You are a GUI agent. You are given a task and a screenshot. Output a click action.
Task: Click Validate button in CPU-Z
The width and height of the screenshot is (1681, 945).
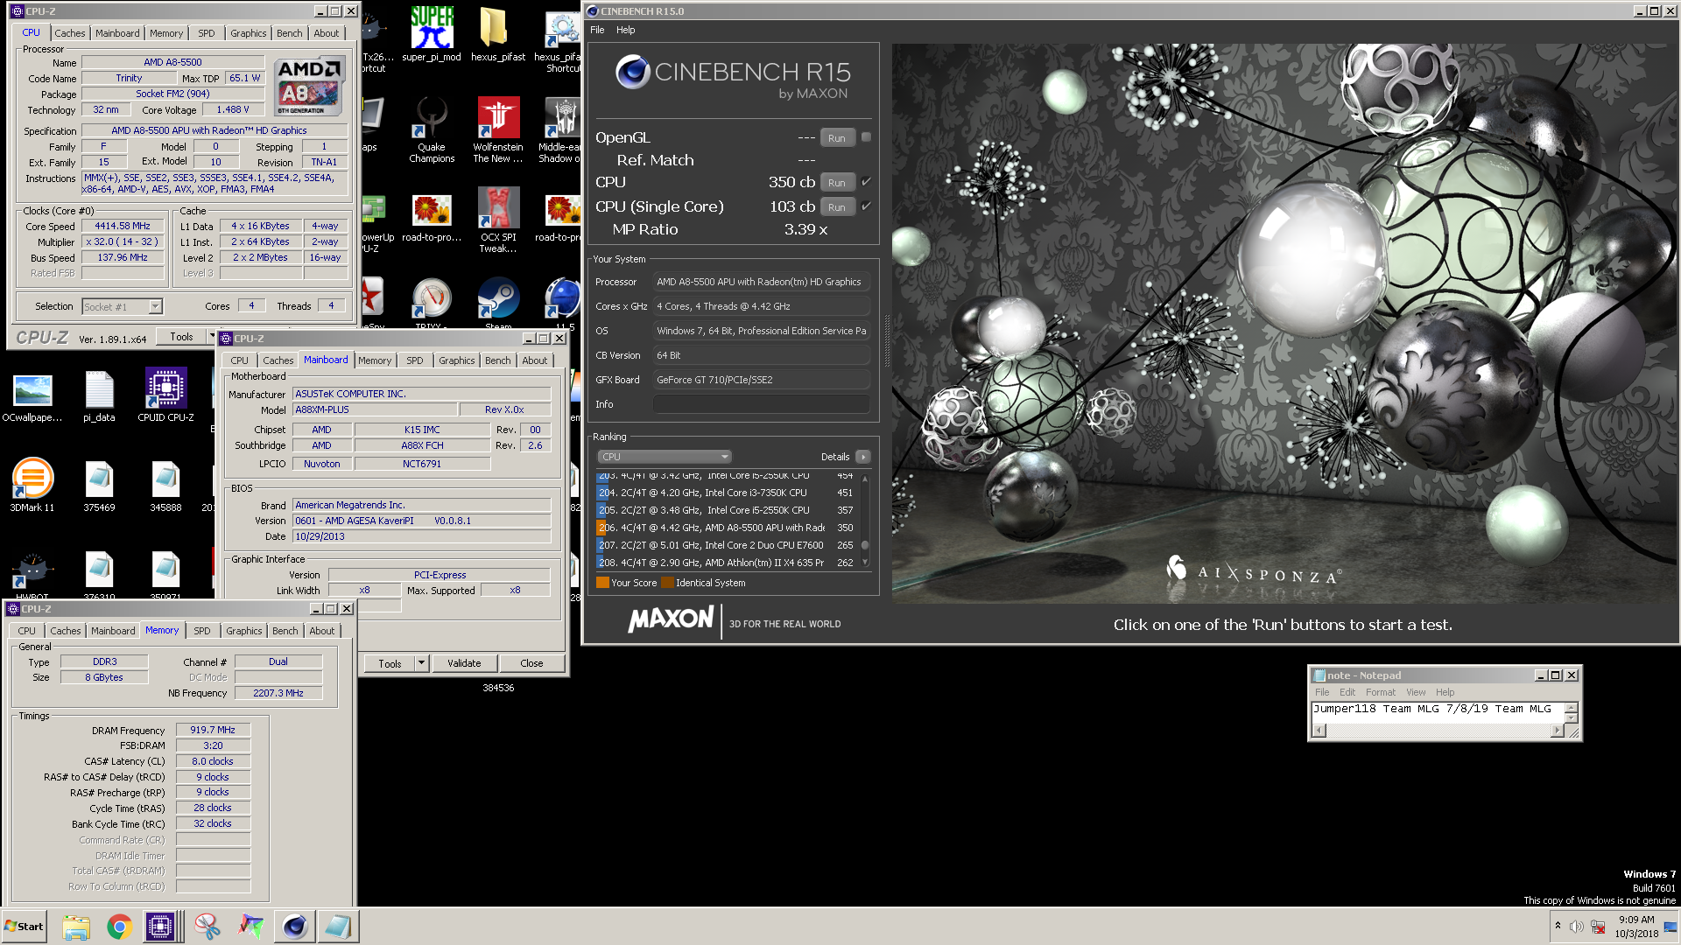click(464, 663)
